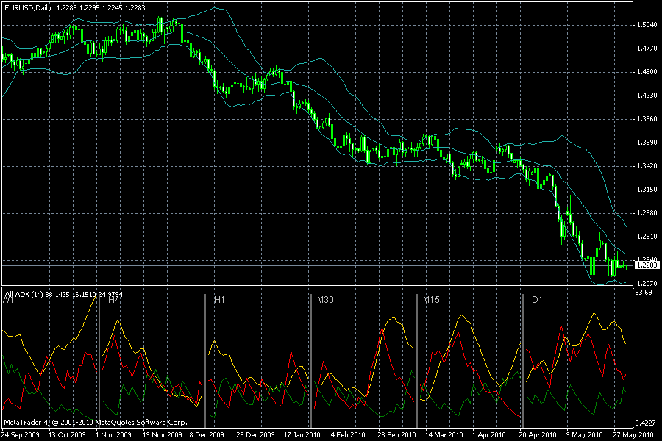The image size is (662, 441).
Task: Click the M30 timeframe label
Action: pyautogui.click(x=325, y=300)
